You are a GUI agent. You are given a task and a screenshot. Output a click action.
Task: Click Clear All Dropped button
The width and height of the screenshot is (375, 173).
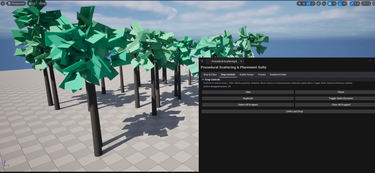pos(335,105)
